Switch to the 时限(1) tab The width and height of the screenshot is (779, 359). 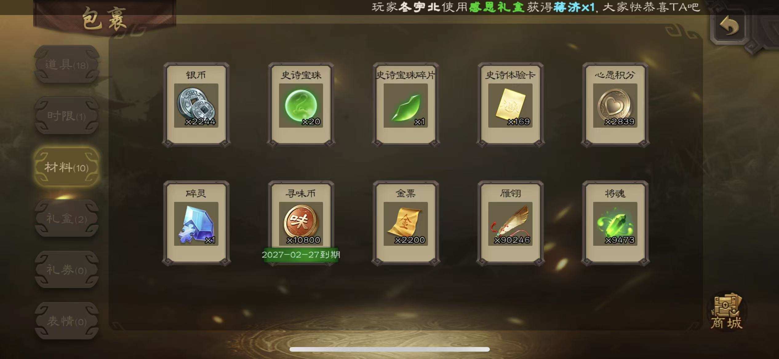(67, 116)
